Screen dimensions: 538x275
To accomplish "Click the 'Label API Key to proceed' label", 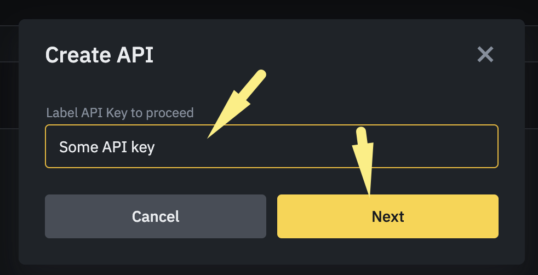I will 119,113.
